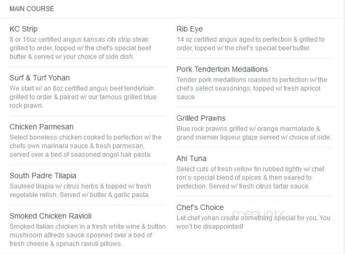The width and height of the screenshot is (345, 254).
Task: Click the Rib Eye menu title
Action: pyautogui.click(x=189, y=29)
